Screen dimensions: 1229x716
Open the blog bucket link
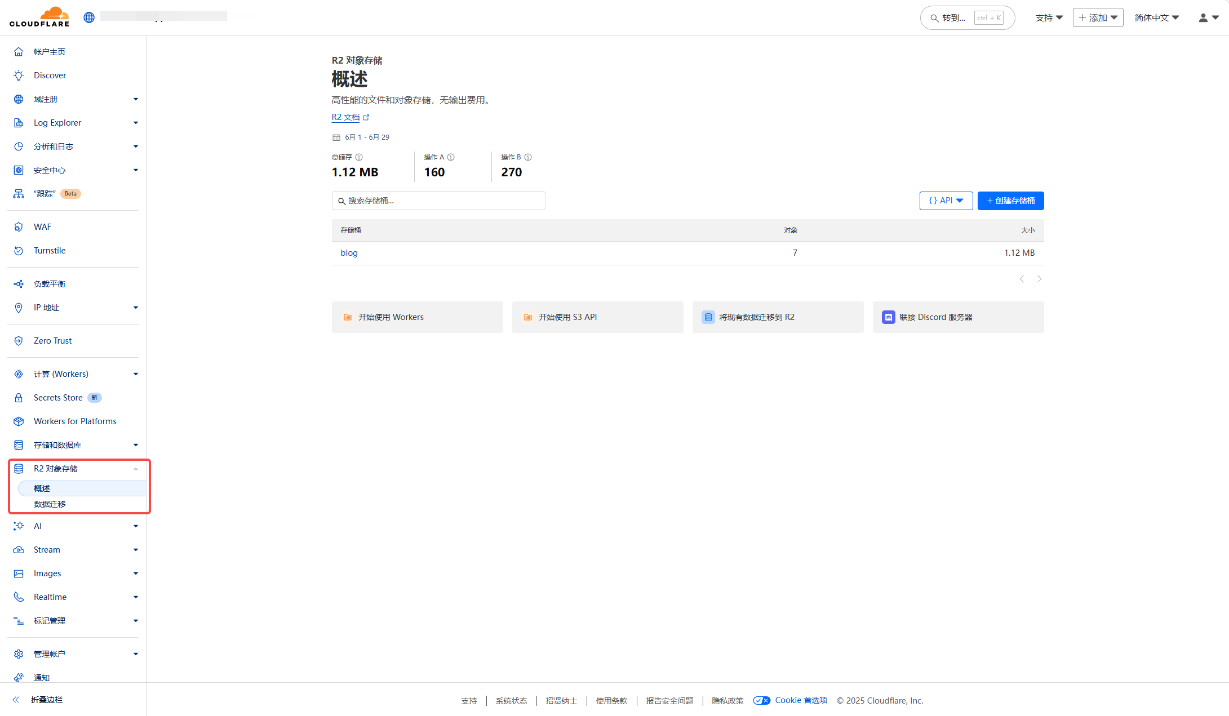click(x=349, y=252)
